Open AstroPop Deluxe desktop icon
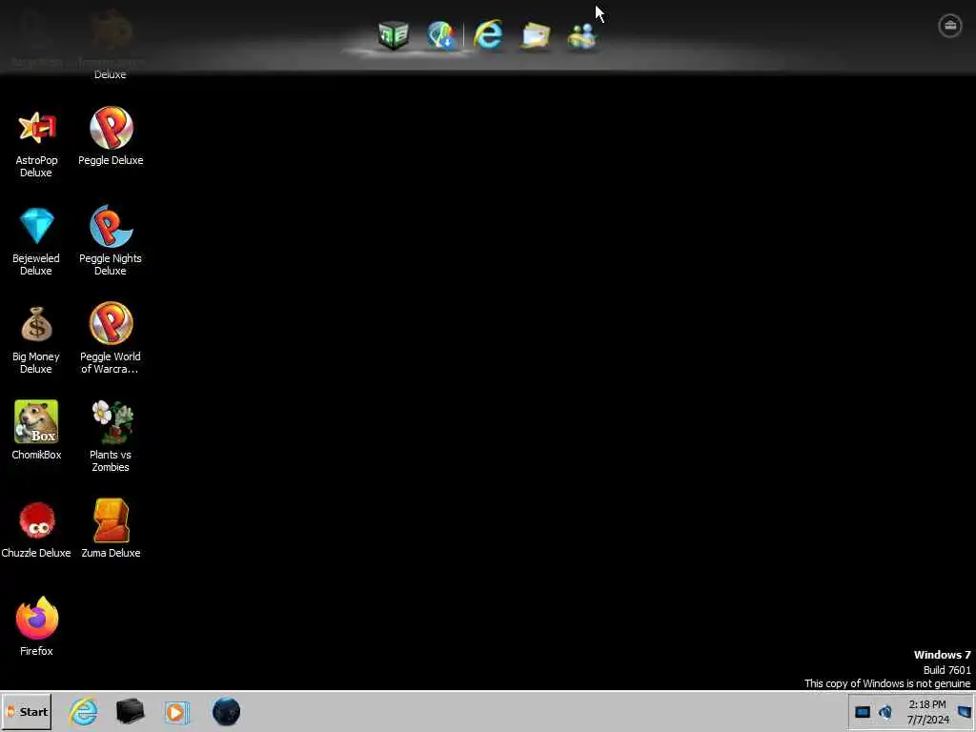 [x=36, y=129]
